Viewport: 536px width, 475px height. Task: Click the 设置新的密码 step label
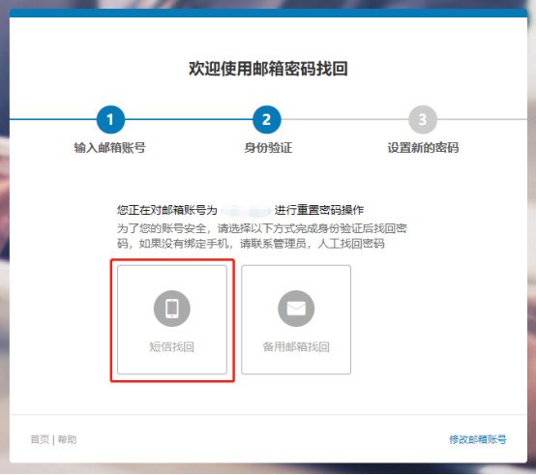423,148
